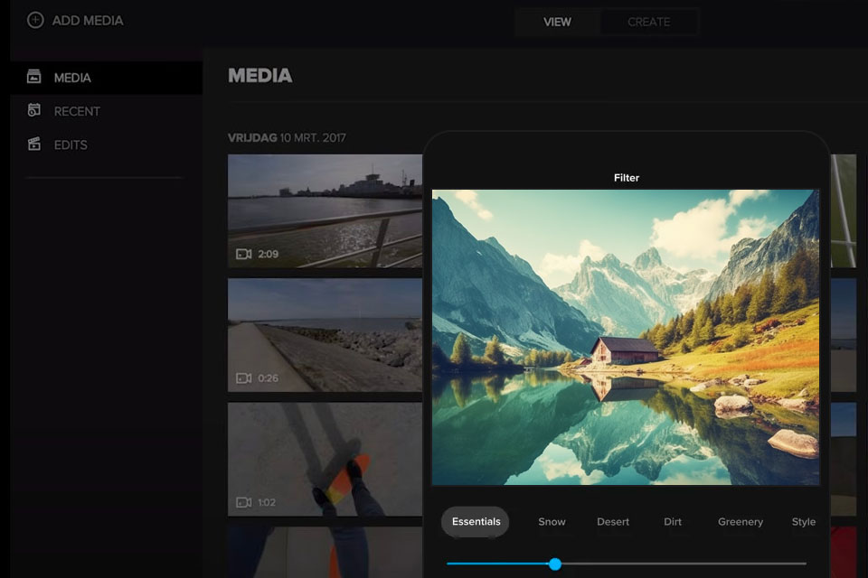Open the EDITS sidebar section
Screen dimensions: 868x578
(107, 144)
